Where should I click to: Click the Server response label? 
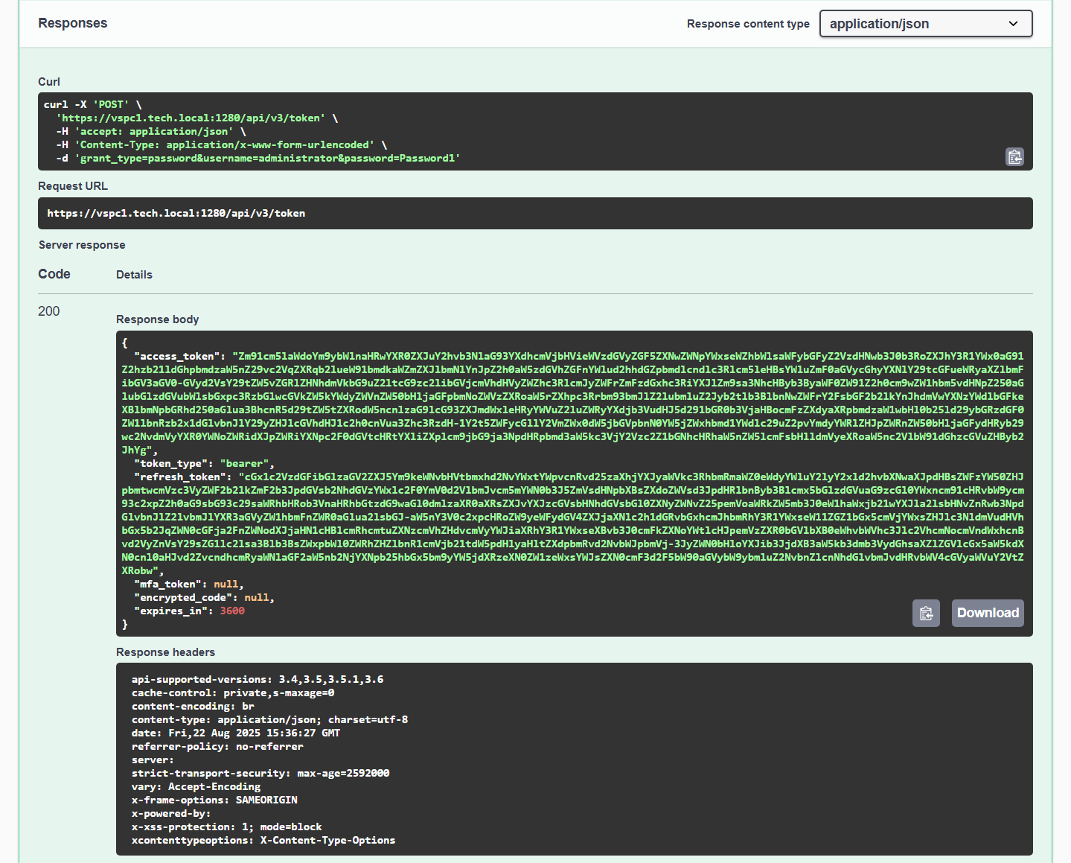tap(82, 244)
